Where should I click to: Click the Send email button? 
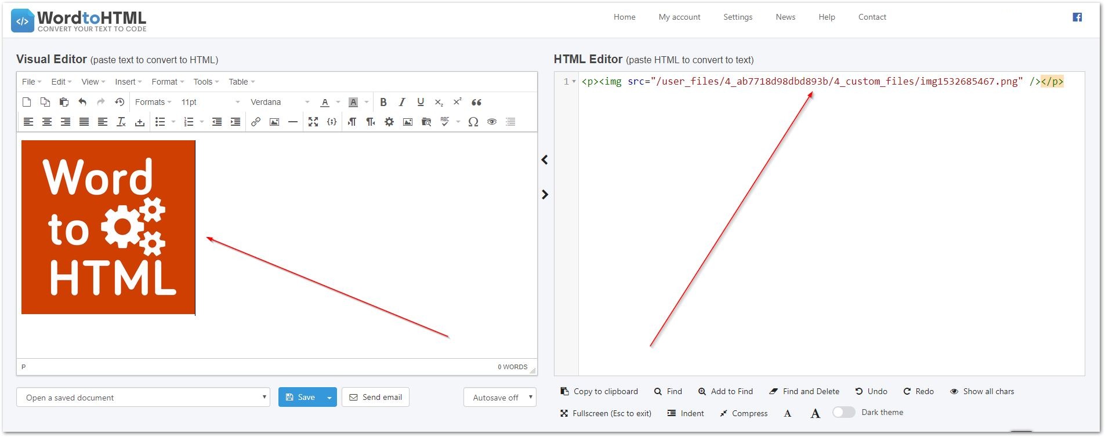(375, 397)
